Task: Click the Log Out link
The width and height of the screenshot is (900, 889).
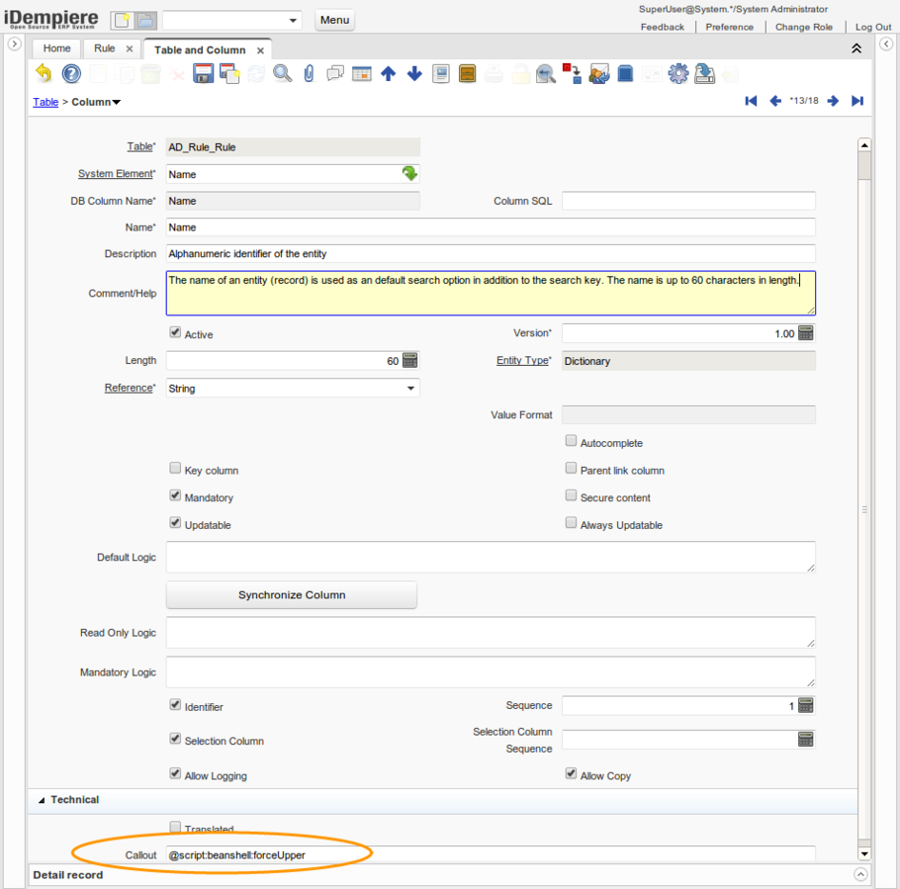Action: click(872, 27)
